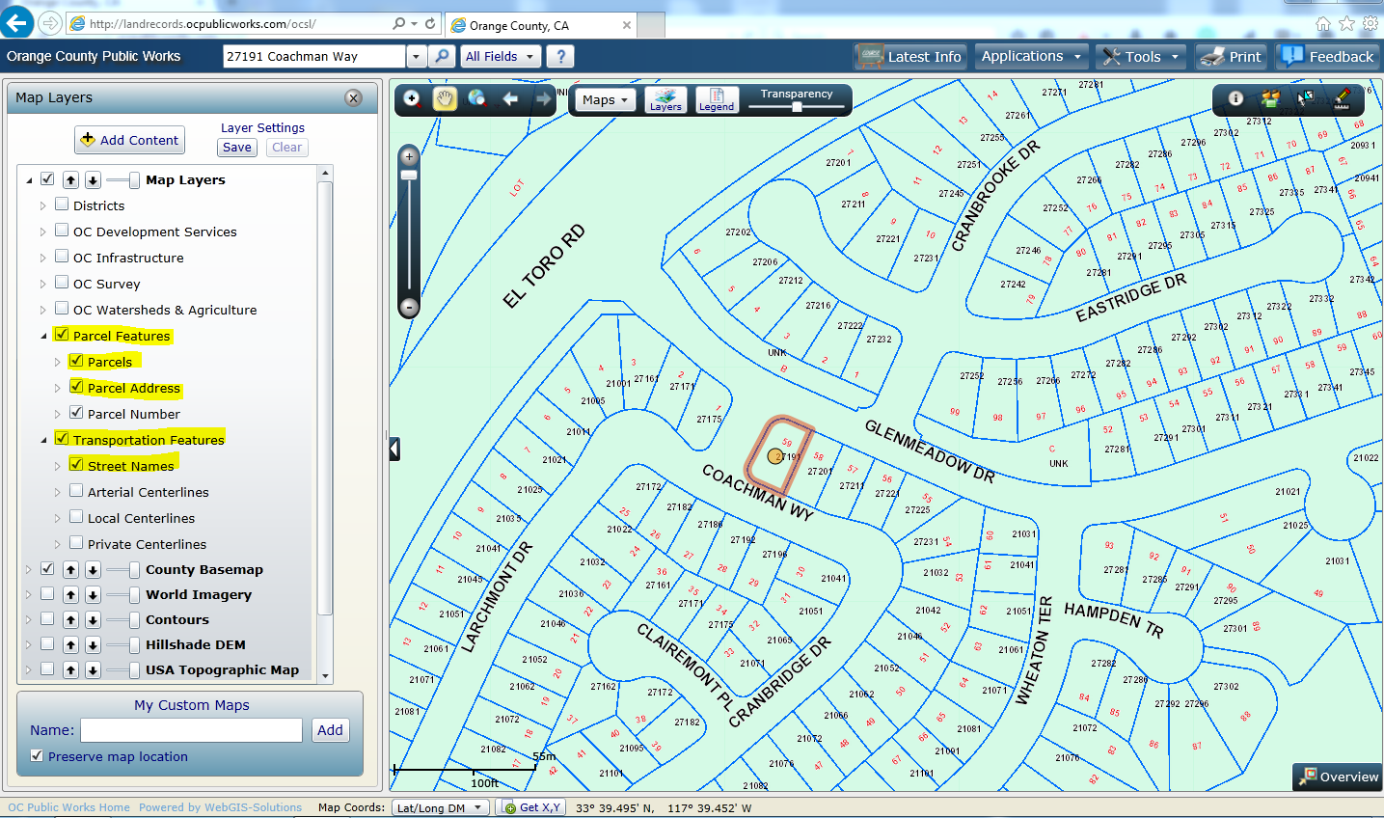Uncheck the Parcel Number layer
The width and height of the screenshot is (1384, 818).
click(76, 413)
